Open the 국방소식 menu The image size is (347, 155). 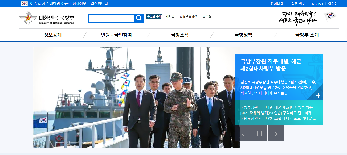point(180,35)
